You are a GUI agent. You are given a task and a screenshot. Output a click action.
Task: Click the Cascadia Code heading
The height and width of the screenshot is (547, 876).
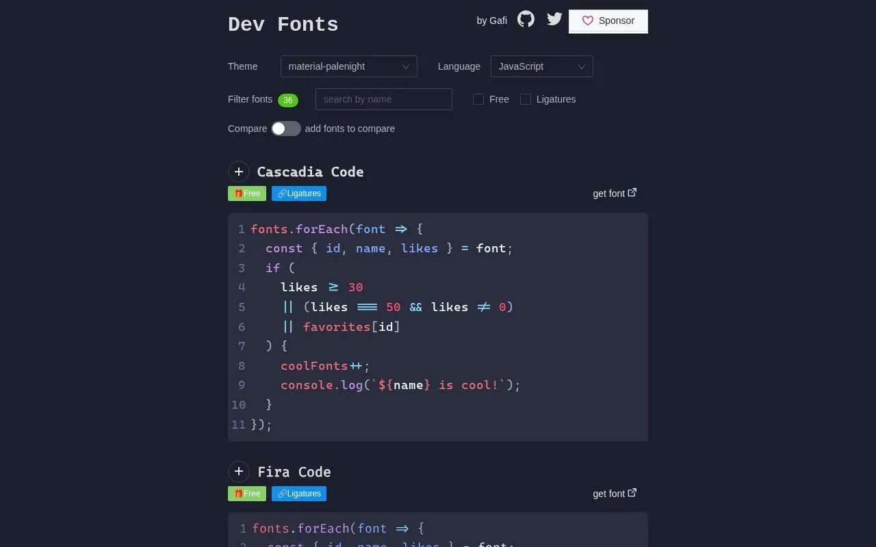(x=310, y=172)
